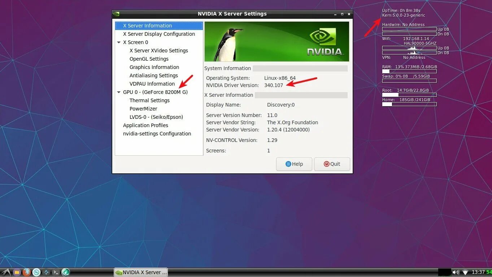Click the 13:37 clock in the panel
Viewport: 492px width, 277px height.
(x=478, y=272)
